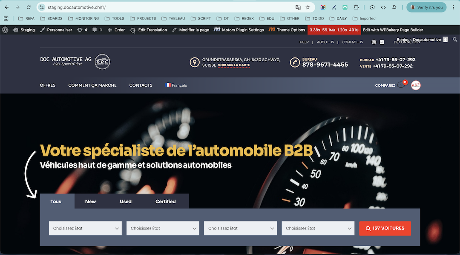Click Edit with WPBakery Page Builder
The width and height of the screenshot is (460, 255).
pyautogui.click(x=393, y=30)
